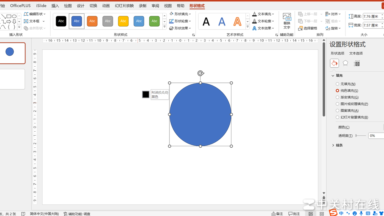Screen dimensions: 384x216
Task: Enable 图案填充 pattern fill option
Action: (337, 111)
